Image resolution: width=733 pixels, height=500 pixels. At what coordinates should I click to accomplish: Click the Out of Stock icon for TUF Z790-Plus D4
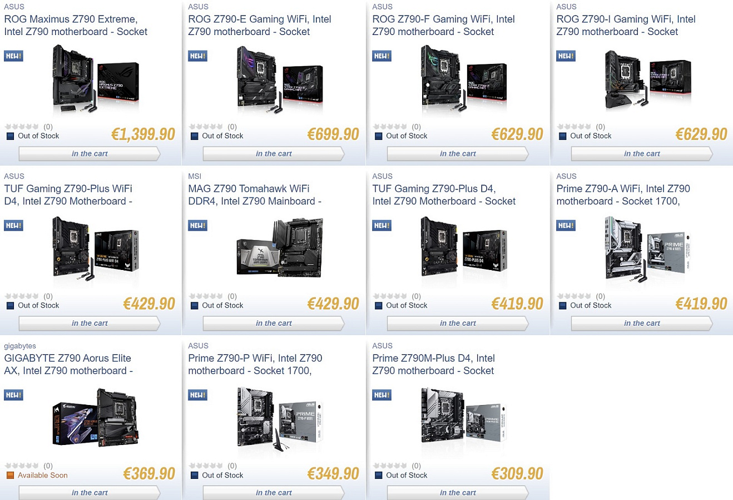coord(378,306)
